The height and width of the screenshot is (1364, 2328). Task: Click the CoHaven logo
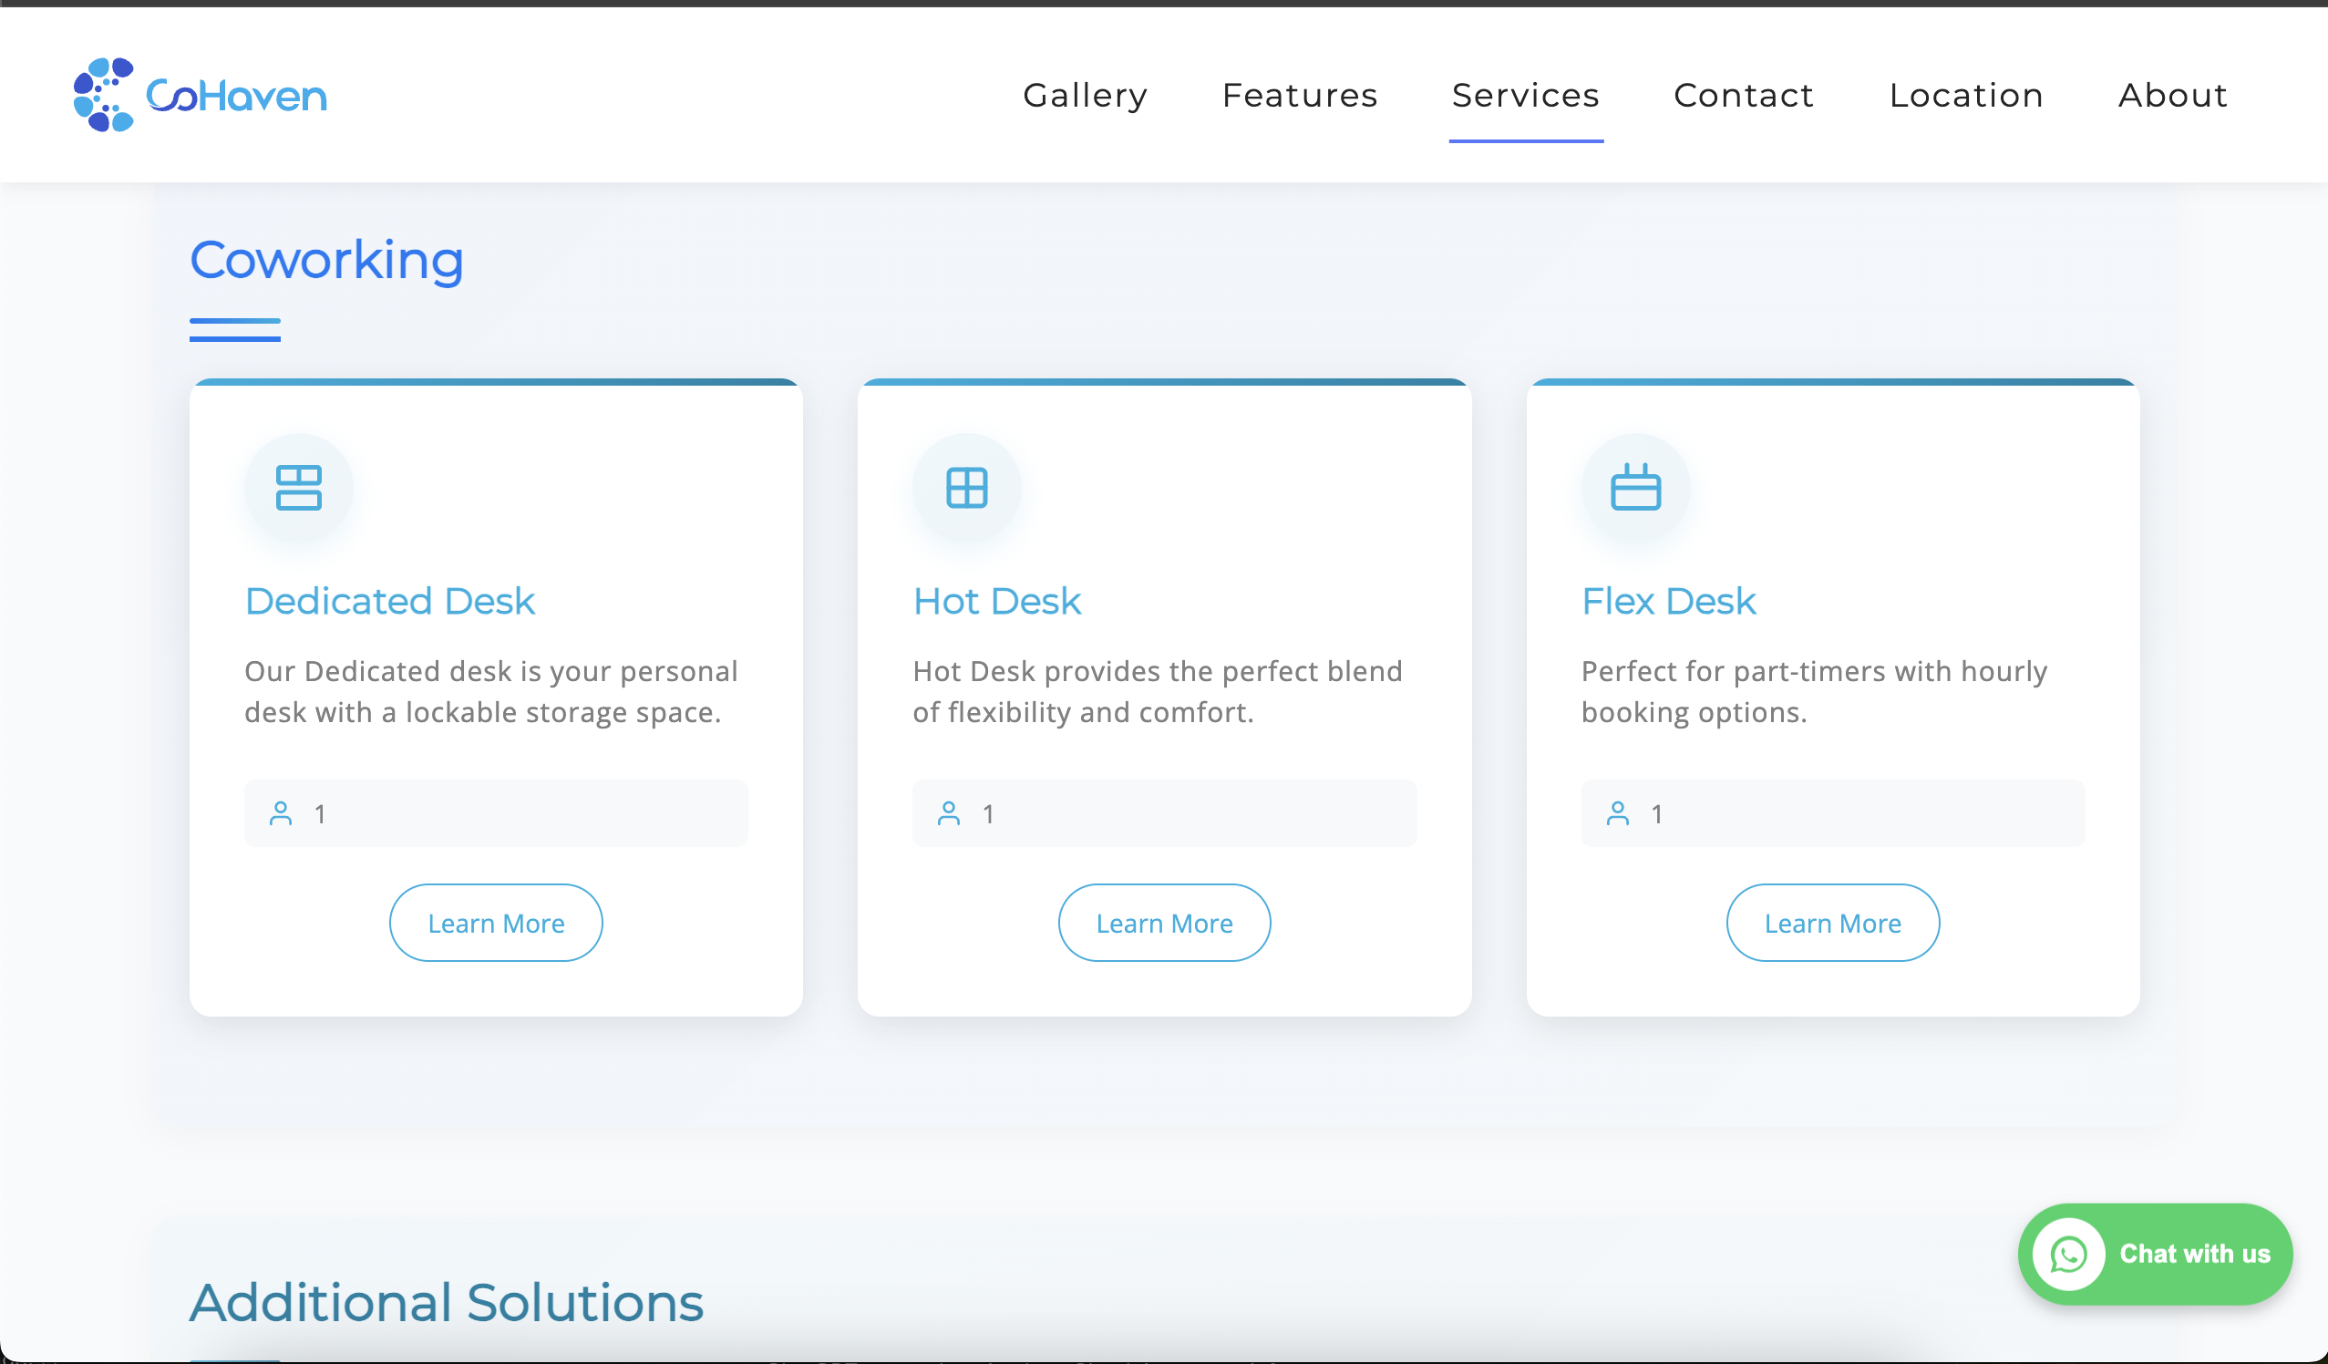(x=200, y=95)
